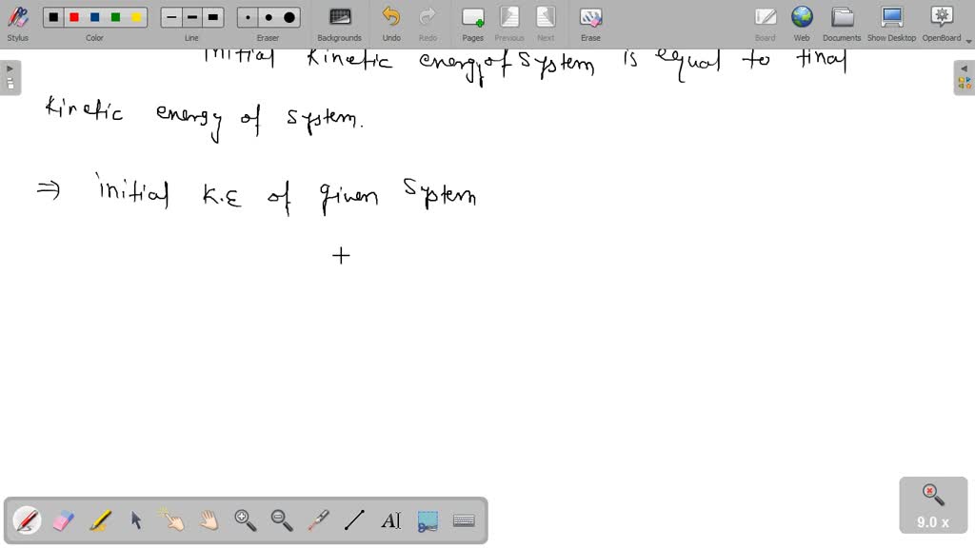Select the Eraser tool at the bottom

[x=61, y=519]
